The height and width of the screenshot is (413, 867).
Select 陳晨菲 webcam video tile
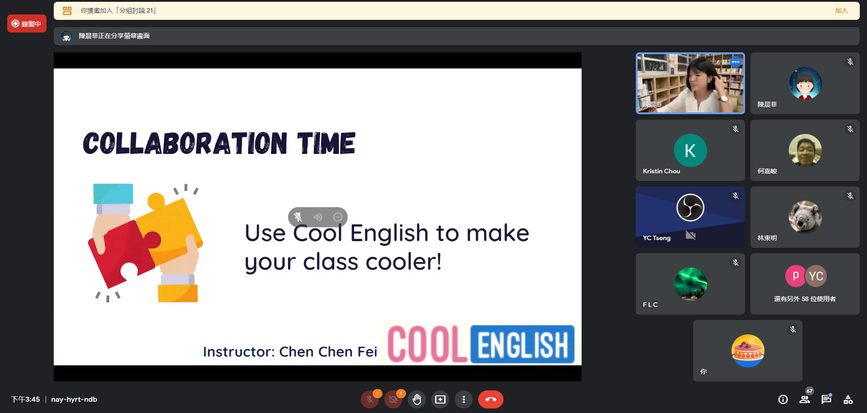690,83
